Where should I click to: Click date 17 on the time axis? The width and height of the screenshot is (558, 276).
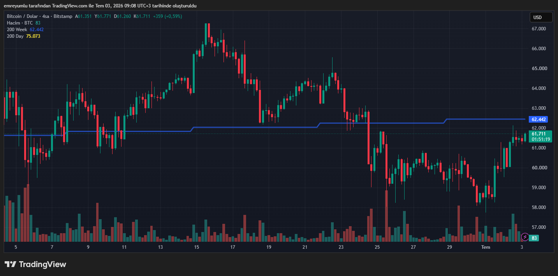point(232,247)
